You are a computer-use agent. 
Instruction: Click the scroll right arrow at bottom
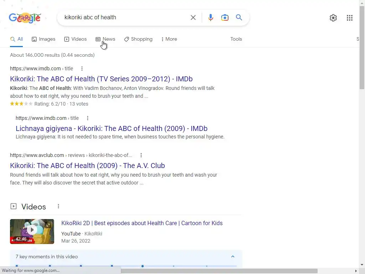click(x=356, y=271)
